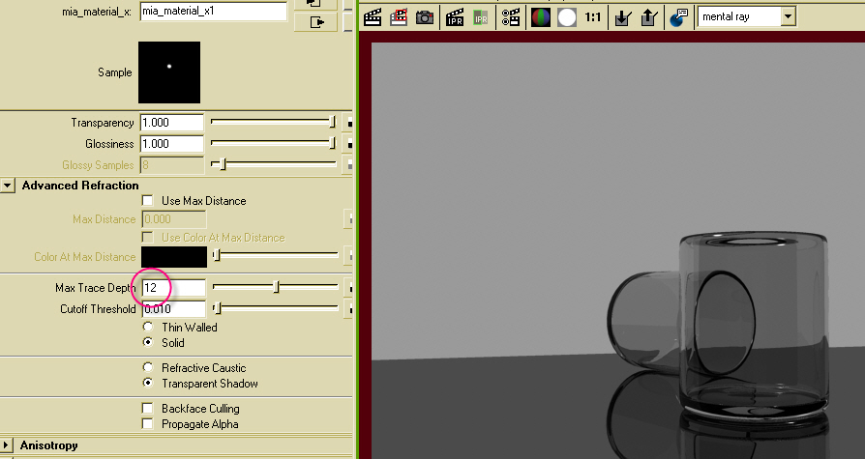Click the Max Distance value field

174,219
